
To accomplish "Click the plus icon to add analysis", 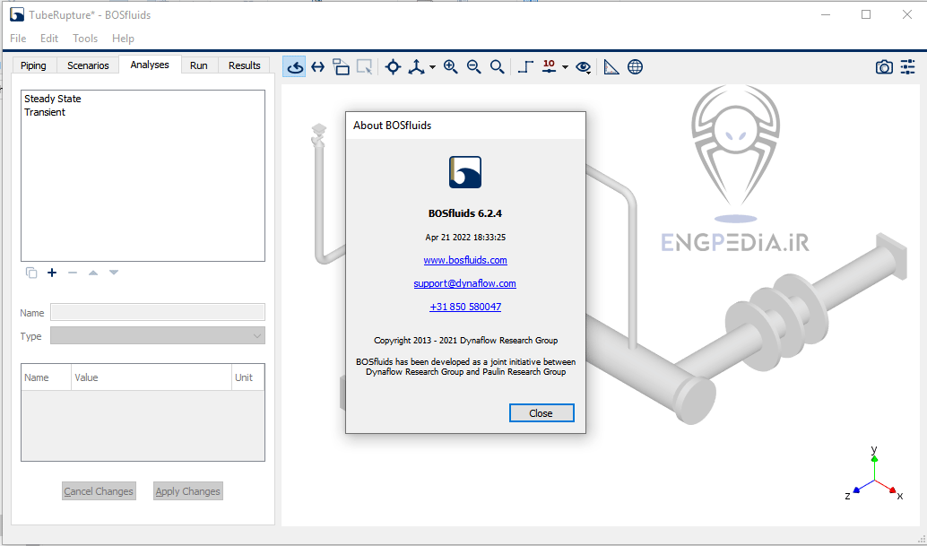I will (52, 273).
